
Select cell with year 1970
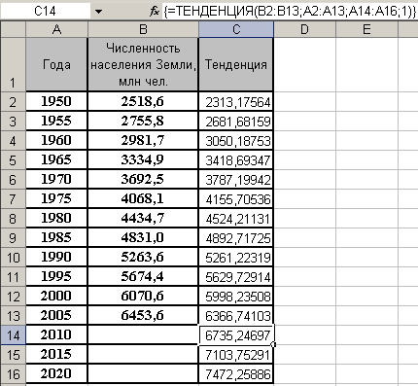(56, 180)
